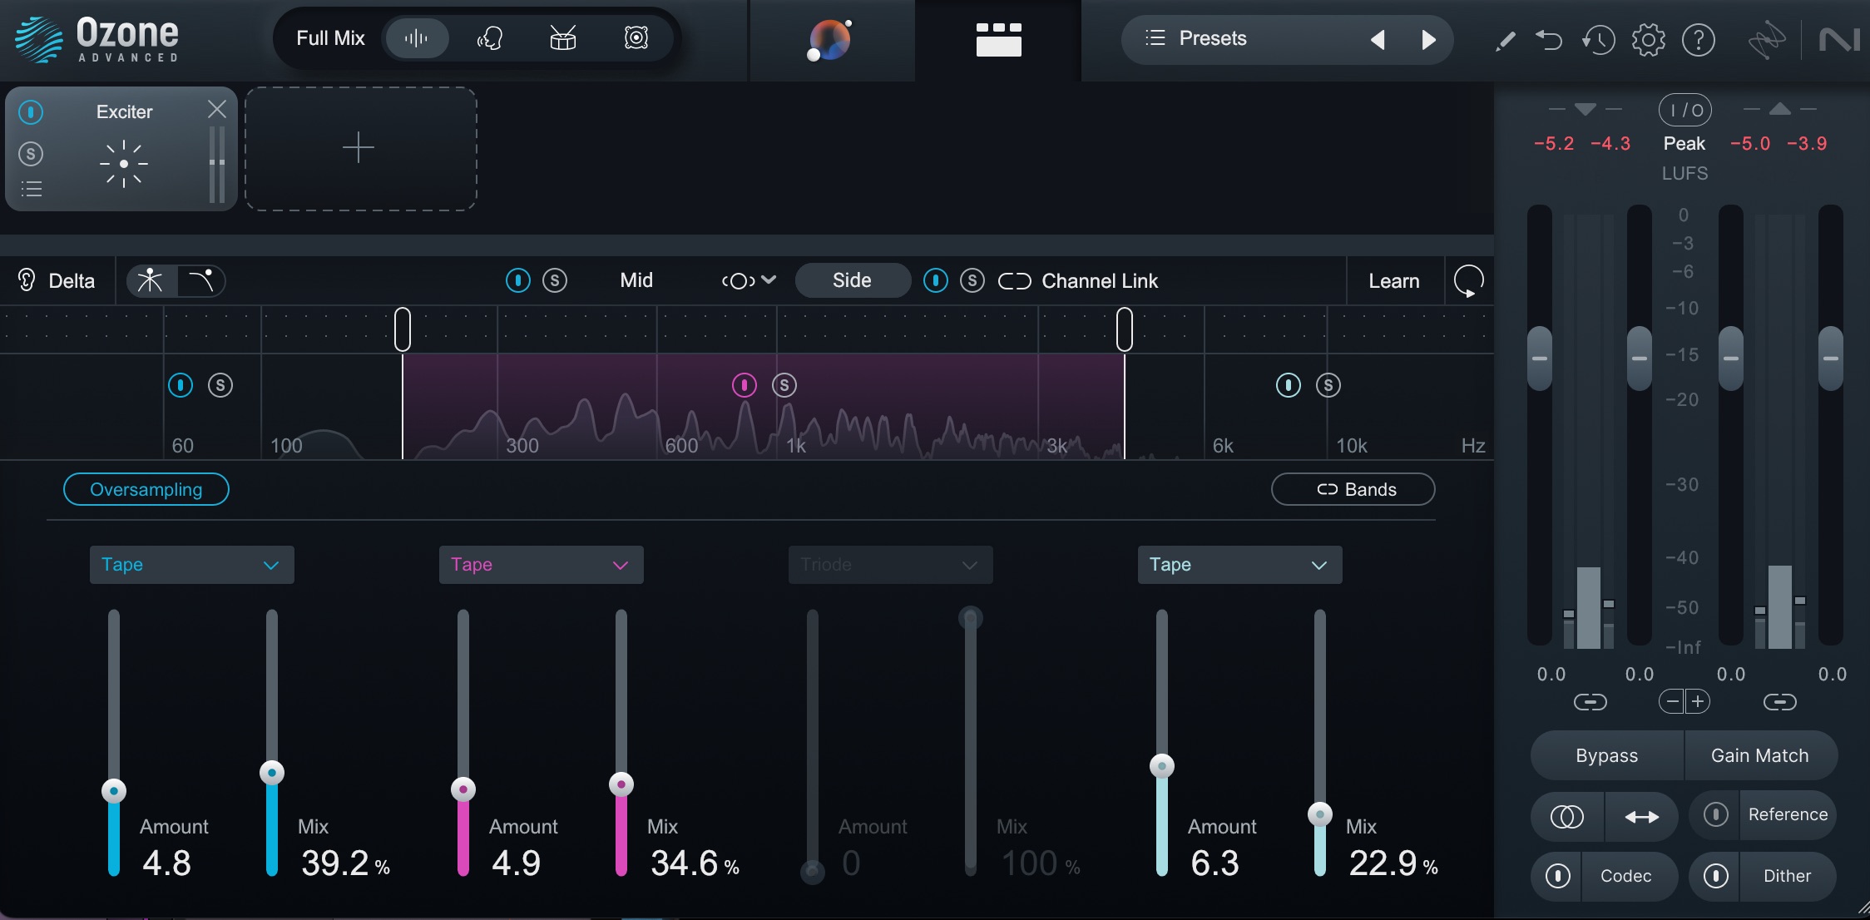Solo the Side channel
This screenshot has width=1870, height=920.
point(972,280)
